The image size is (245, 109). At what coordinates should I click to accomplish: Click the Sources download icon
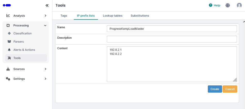[x=8, y=69]
